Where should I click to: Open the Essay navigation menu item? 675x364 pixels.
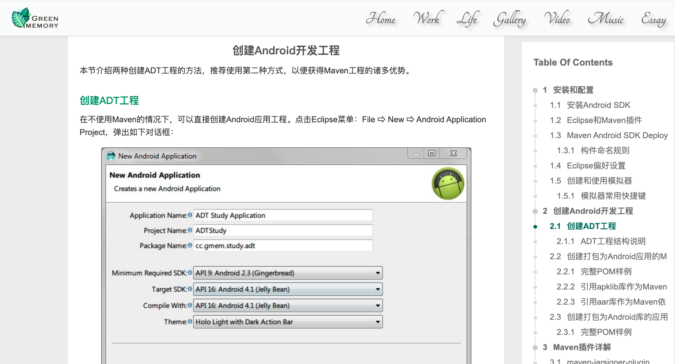pos(653,19)
